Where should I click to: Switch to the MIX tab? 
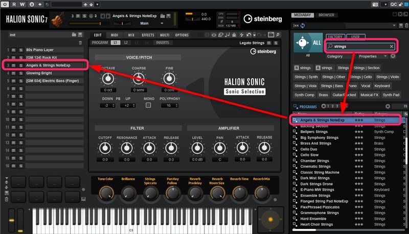pos(131,35)
